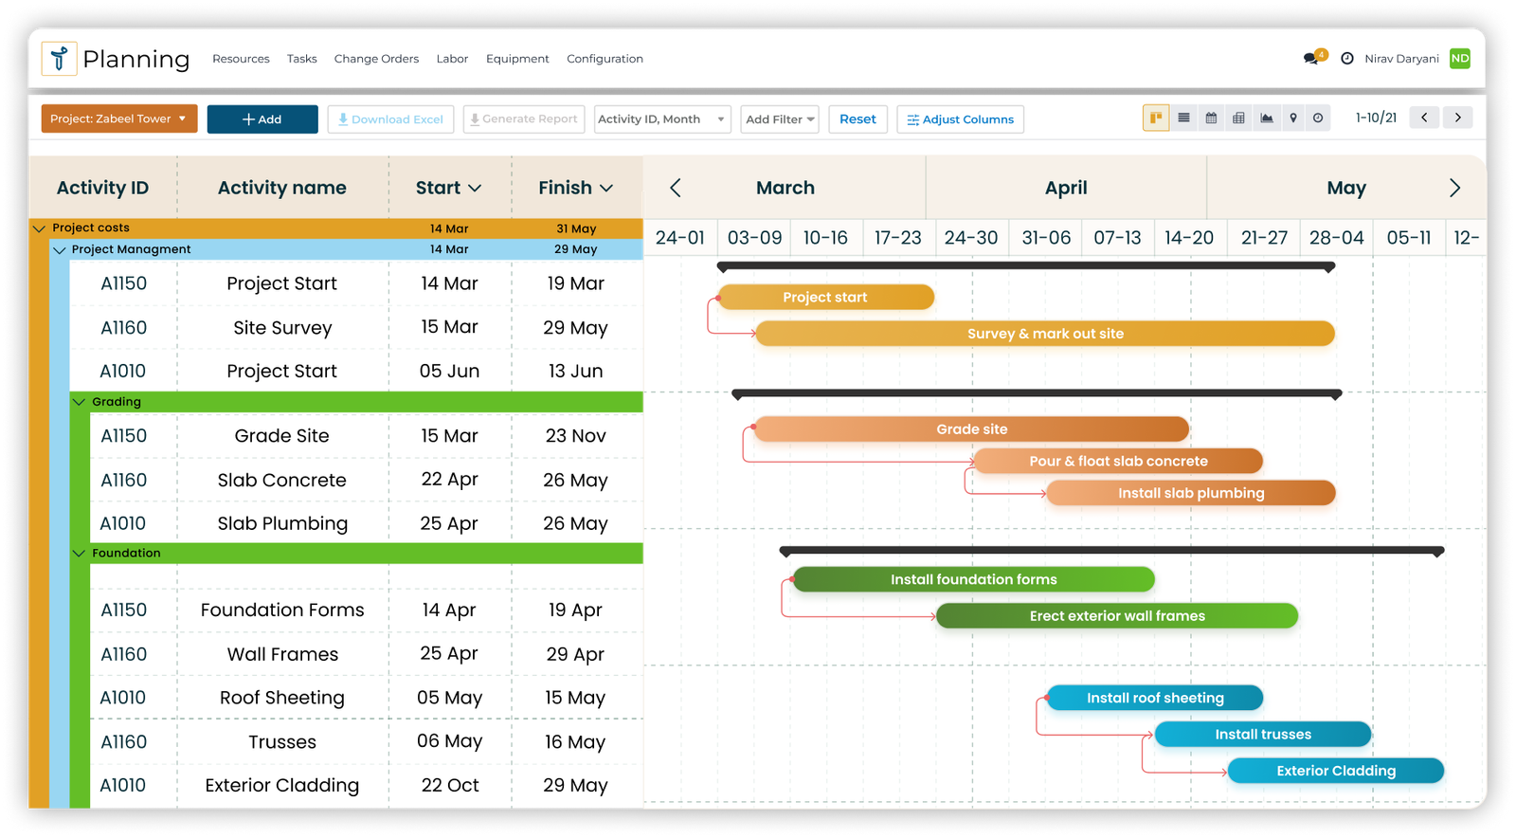
Task: Open the map pin location view
Action: point(1292,118)
